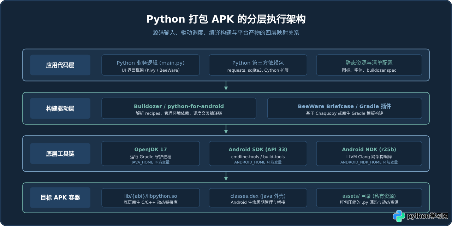The image size is (452, 226).
Task: Click the text "底层原生 C/C++ 动态链接库"
Action: (150, 203)
